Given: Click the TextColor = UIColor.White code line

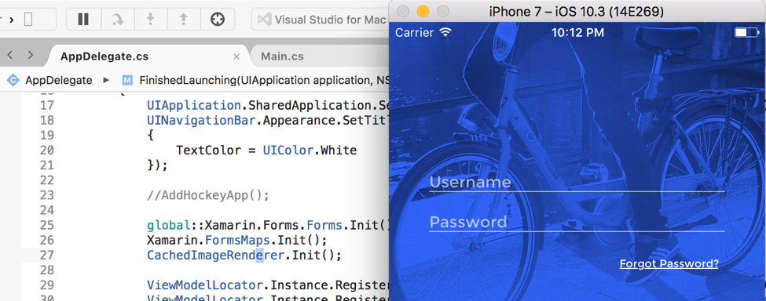Looking at the screenshot, I should tap(266, 150).
